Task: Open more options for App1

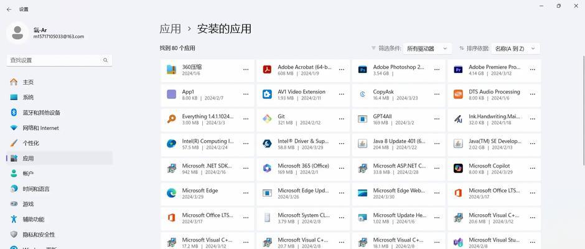Action: click(x=246, y=94)
